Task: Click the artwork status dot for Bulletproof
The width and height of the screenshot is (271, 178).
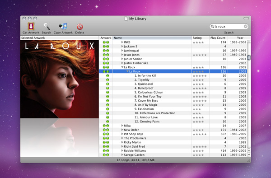Action: (107, 88)
